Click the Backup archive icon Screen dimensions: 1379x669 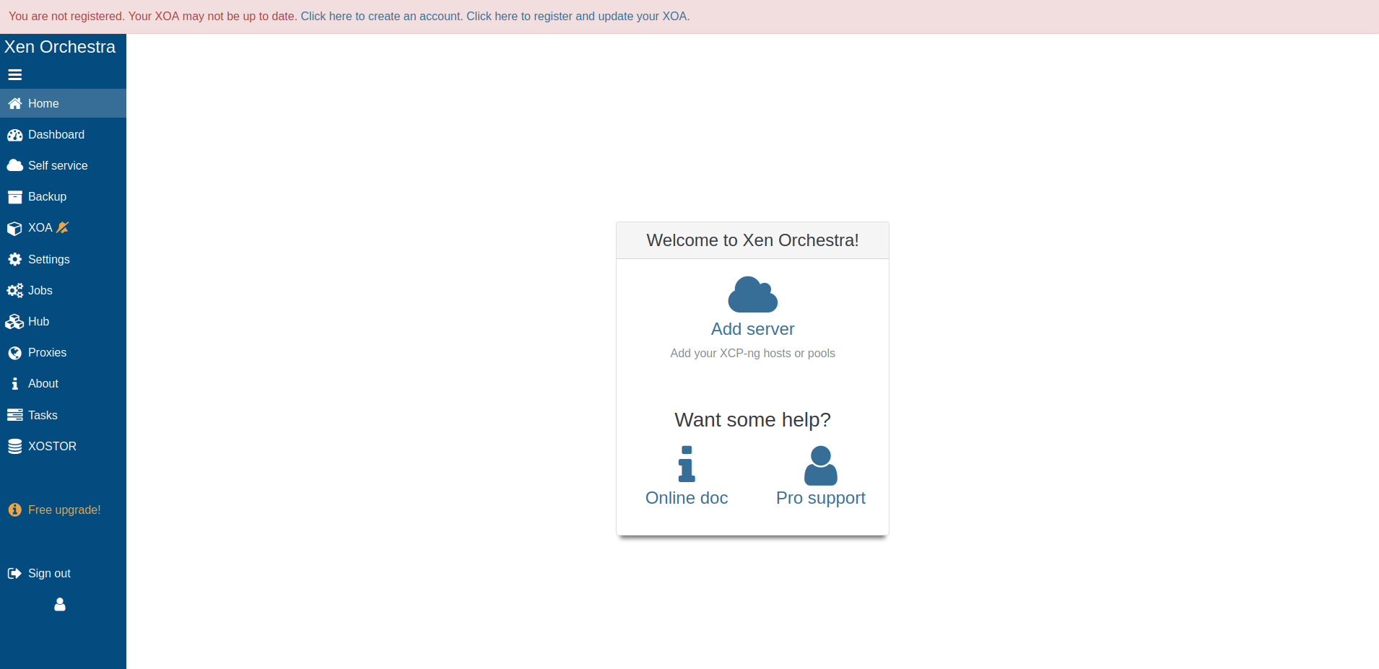click(x=14, y=197)
